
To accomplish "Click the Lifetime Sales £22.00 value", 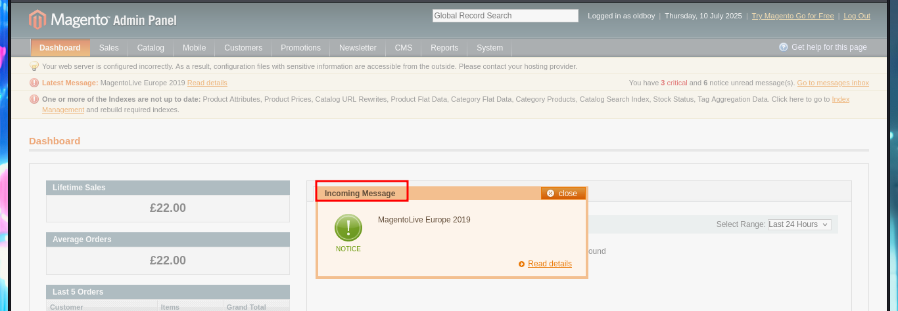I will 168,208.
